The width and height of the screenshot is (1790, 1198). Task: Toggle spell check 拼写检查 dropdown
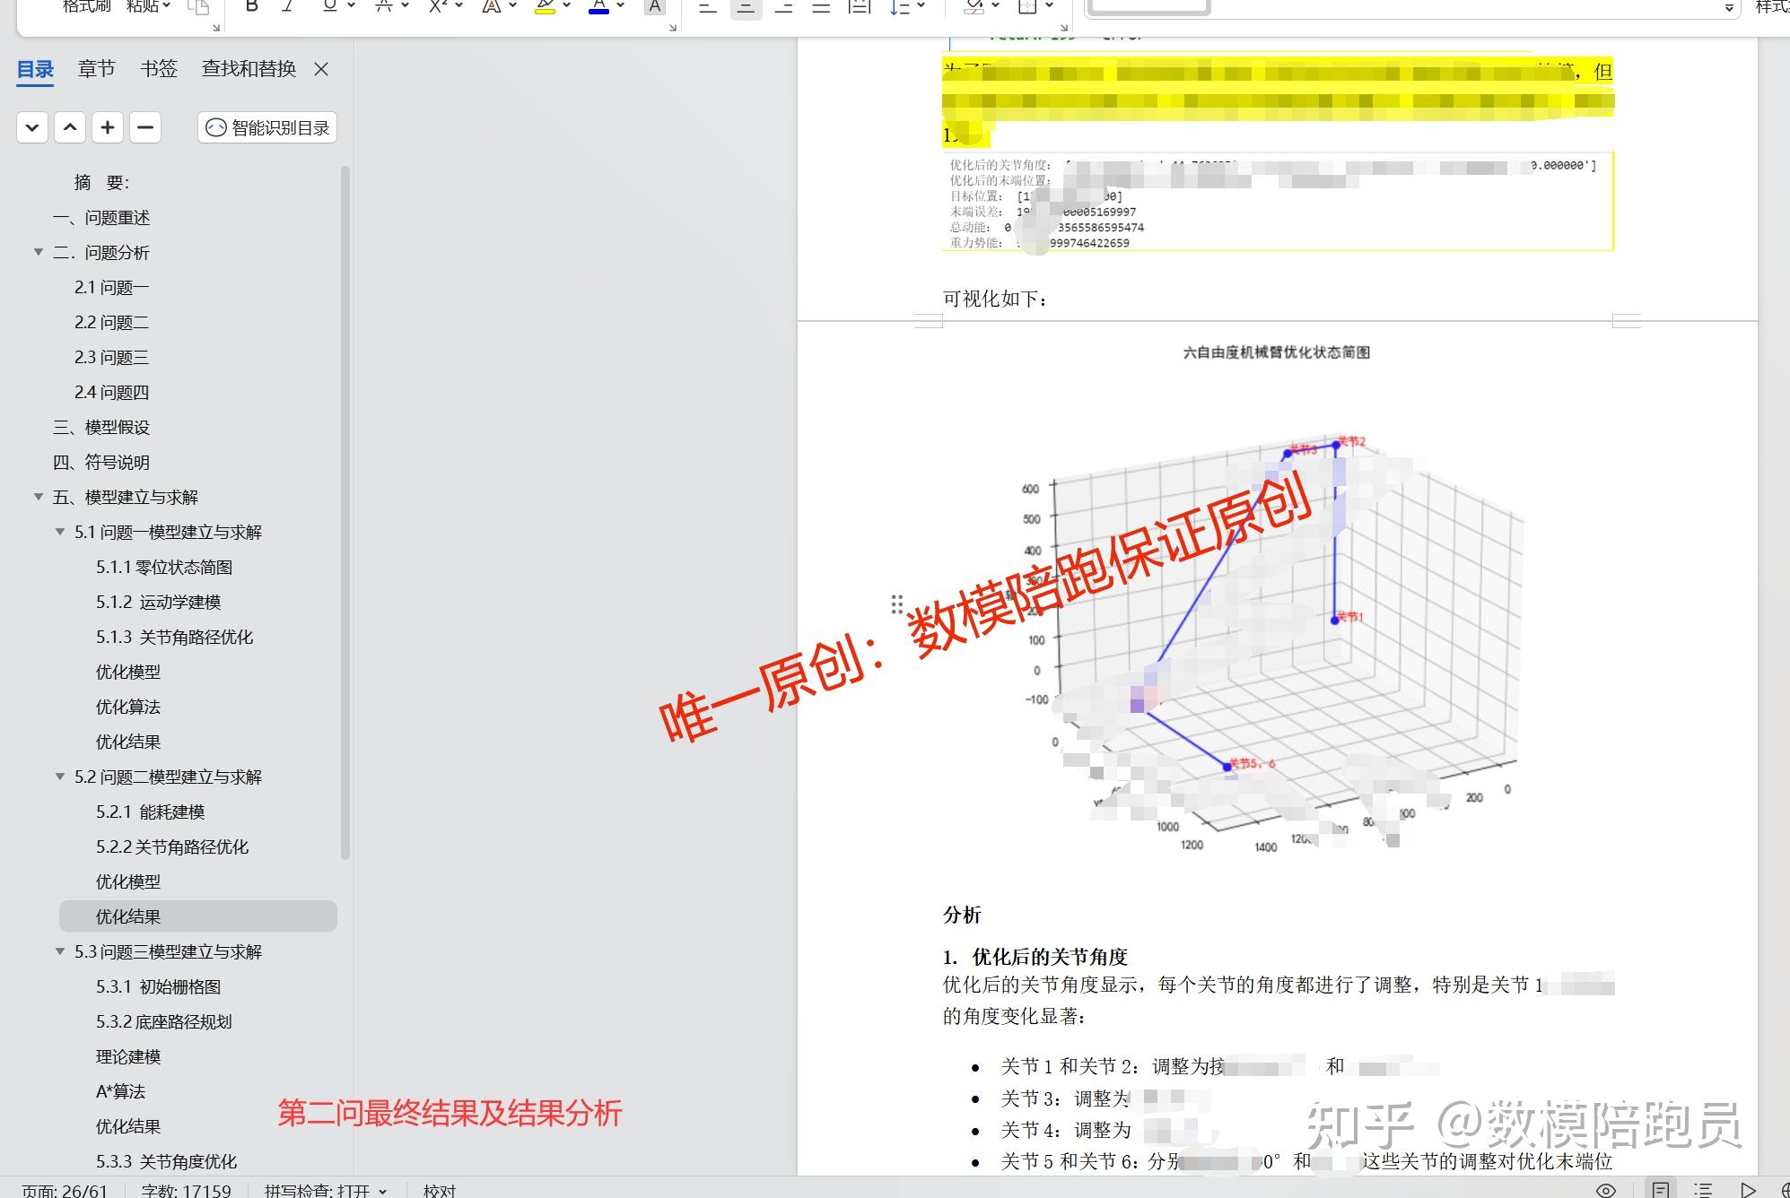click(x=326, y=1190)
